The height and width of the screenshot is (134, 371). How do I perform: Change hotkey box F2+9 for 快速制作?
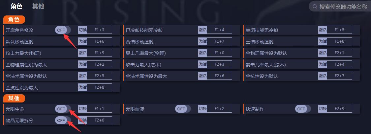pos(339,109)
